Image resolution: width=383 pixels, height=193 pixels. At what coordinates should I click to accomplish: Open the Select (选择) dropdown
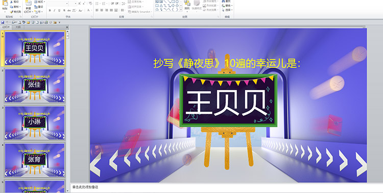coord(227,10)
